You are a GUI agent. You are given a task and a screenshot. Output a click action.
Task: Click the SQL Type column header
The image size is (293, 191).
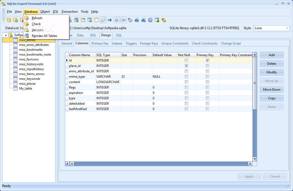tap(108, 55)
